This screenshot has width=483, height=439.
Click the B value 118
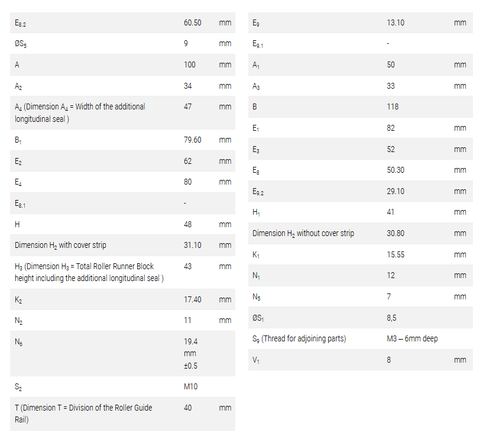tap(393, 106)
